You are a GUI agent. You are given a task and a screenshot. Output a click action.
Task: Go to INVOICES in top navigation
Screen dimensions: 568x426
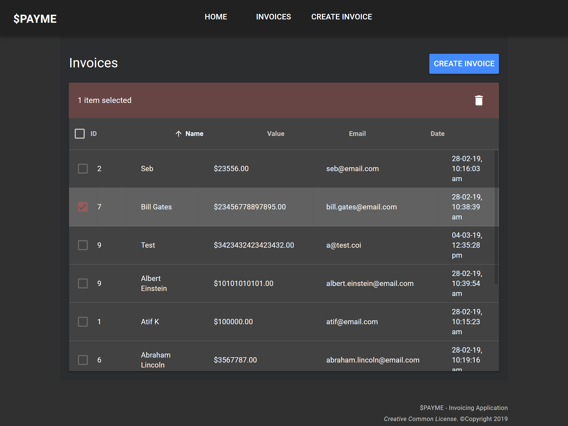tap(273, 17)
